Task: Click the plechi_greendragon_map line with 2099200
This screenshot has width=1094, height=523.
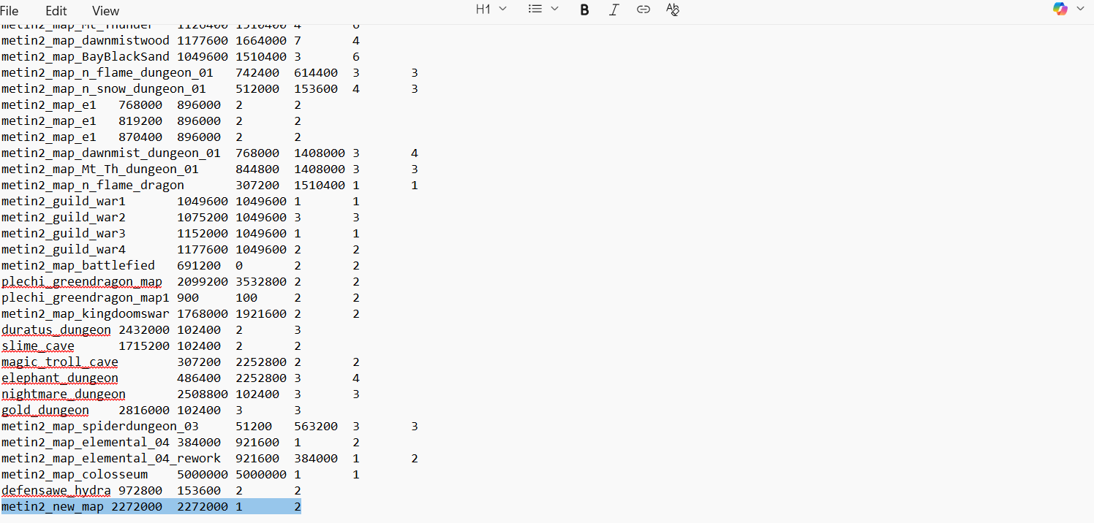Action: [x=180, y=281]
